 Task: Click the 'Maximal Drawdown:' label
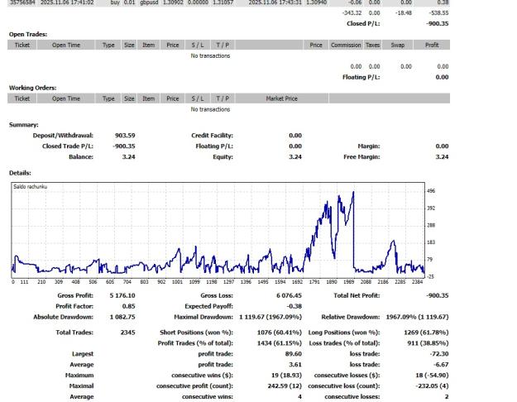pyautogui.click(x=203, y=317)
